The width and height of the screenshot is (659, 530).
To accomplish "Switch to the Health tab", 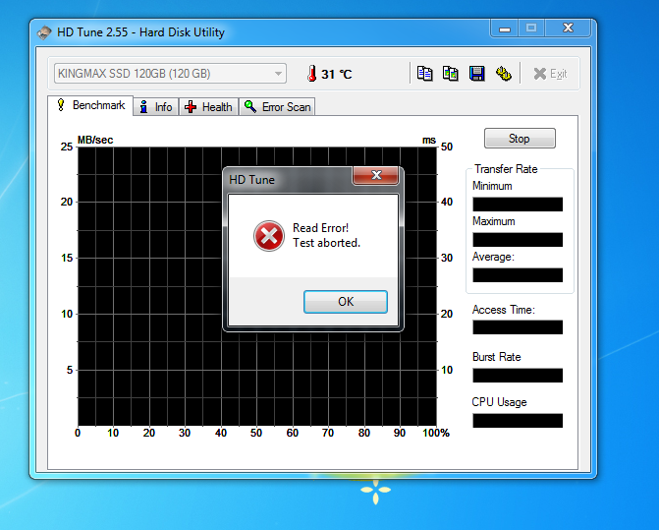I will coord(209,107).
